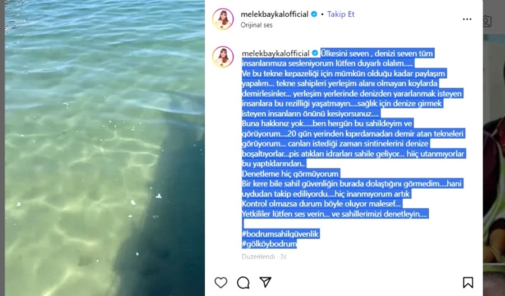Viewport: 505px width, 296px height.
Task: Click the verified badge beside the caption username
Action: tap(315, 53)
